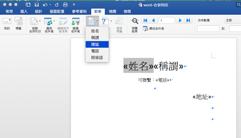Go to first record arrow

(145, 20)
